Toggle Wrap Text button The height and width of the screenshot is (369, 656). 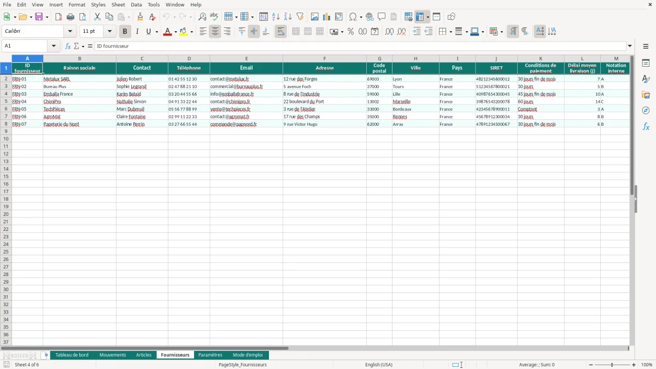[280, 32]
